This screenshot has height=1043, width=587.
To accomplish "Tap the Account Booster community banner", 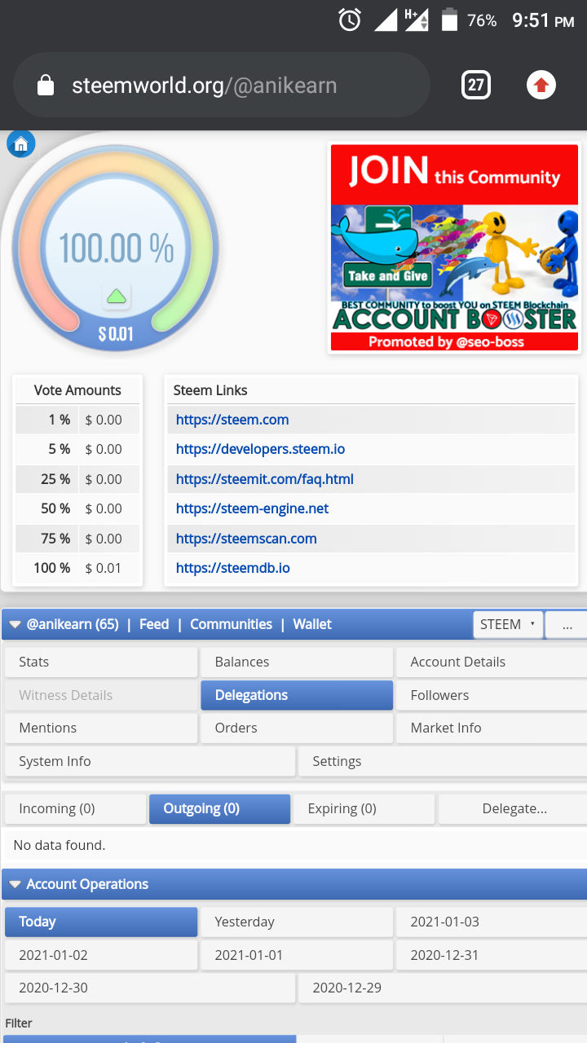I will pos(454,249).
